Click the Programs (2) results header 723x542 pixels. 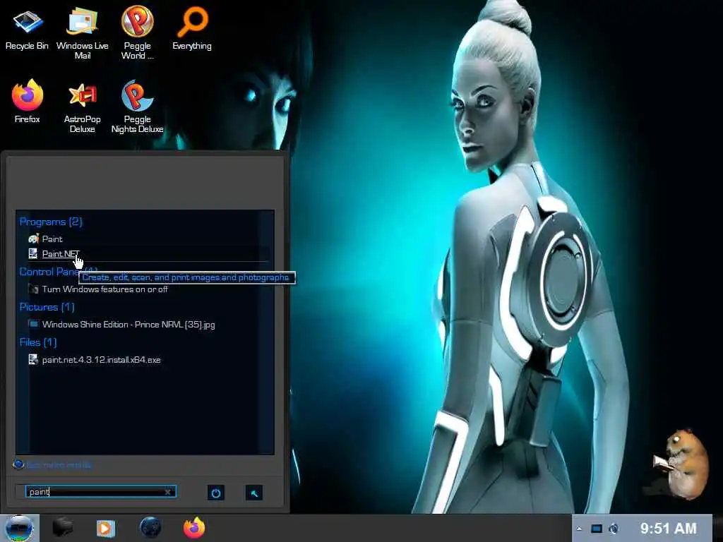[x=51, y=222]
